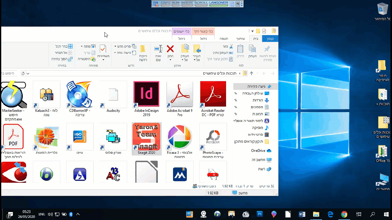Click CAPS indicator in top keyboard bar
The width and height of the screenshot is (392, 220).
165,4
